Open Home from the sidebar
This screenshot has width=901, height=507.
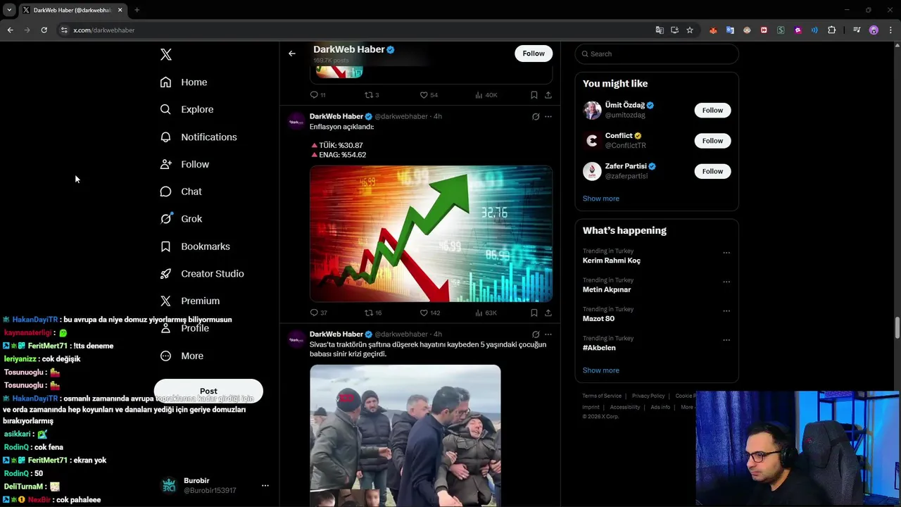183,82
